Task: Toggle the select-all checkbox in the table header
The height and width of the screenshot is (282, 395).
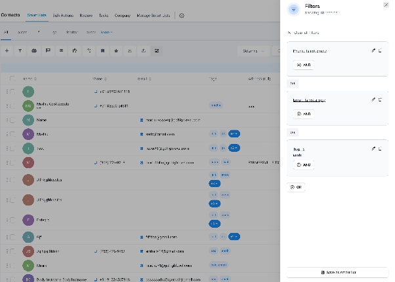Action: (x=12, y=79)
